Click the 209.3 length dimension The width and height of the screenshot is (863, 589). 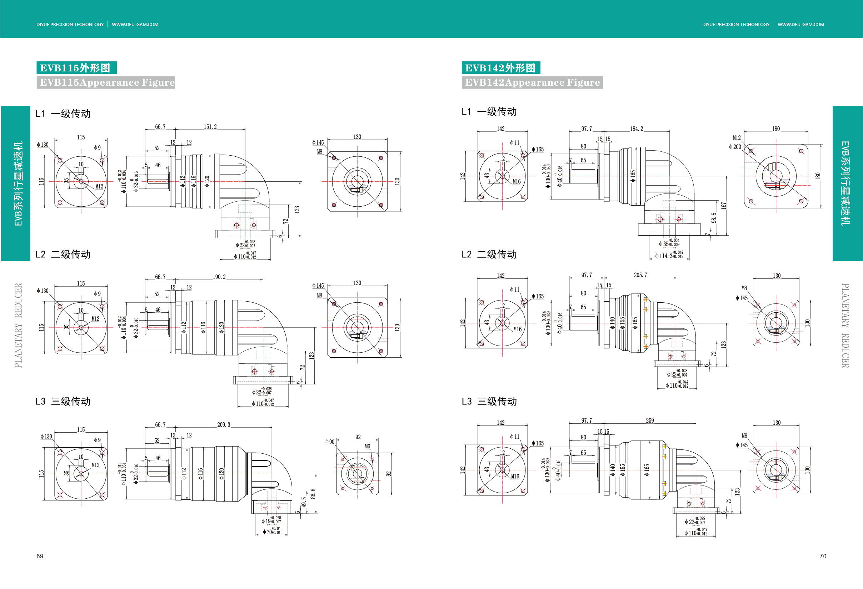224,424
